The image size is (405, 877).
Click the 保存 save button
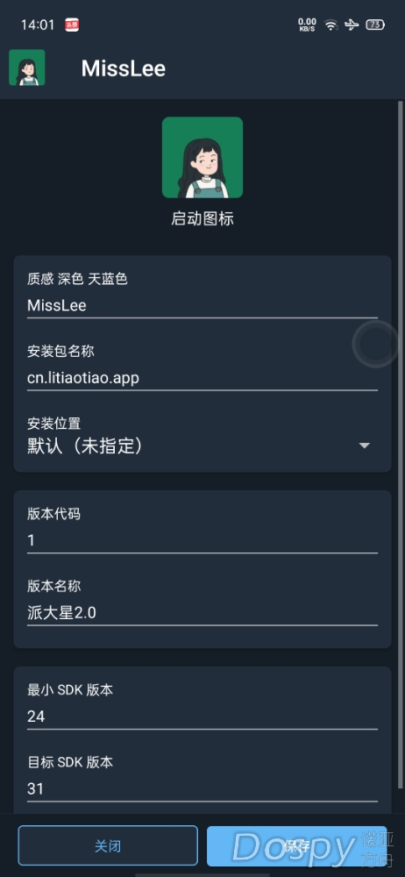(297, 845)
